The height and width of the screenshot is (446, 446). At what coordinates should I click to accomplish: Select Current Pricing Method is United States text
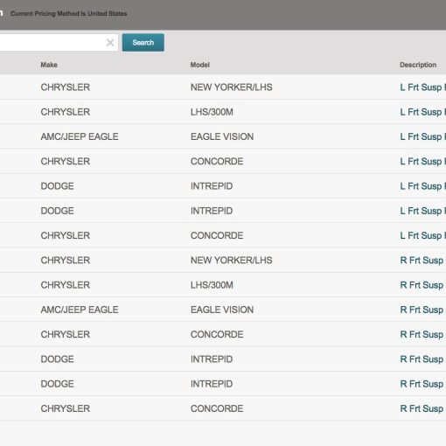69,13
